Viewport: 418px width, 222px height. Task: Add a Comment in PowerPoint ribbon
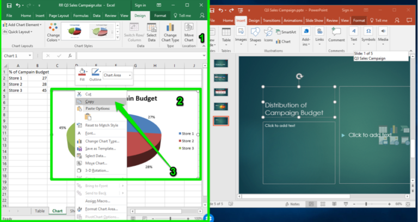[336, 35]
